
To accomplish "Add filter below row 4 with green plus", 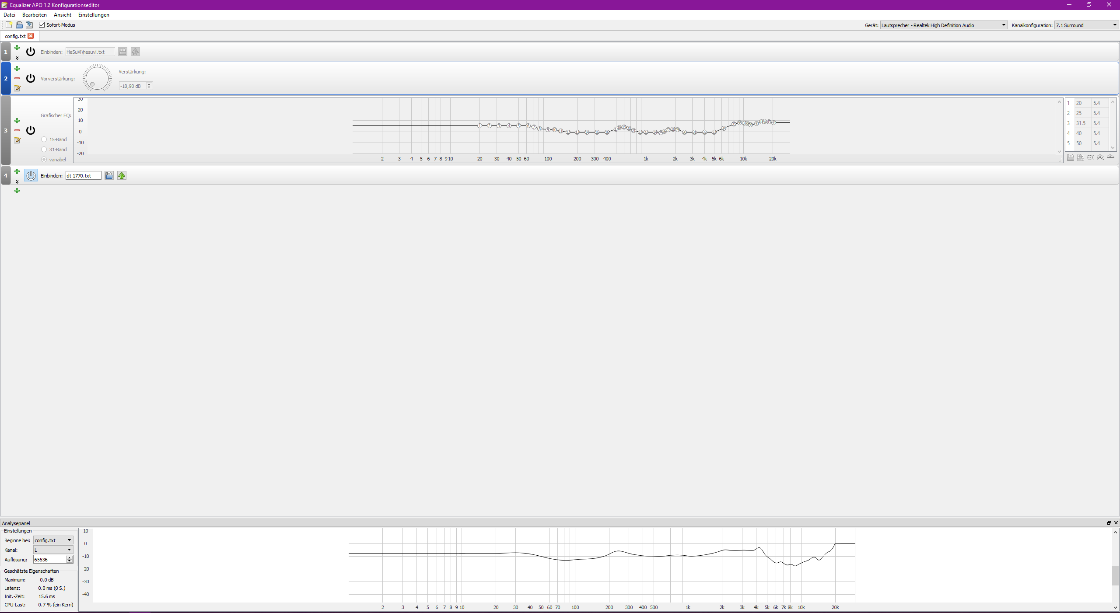I will [17, 191].
